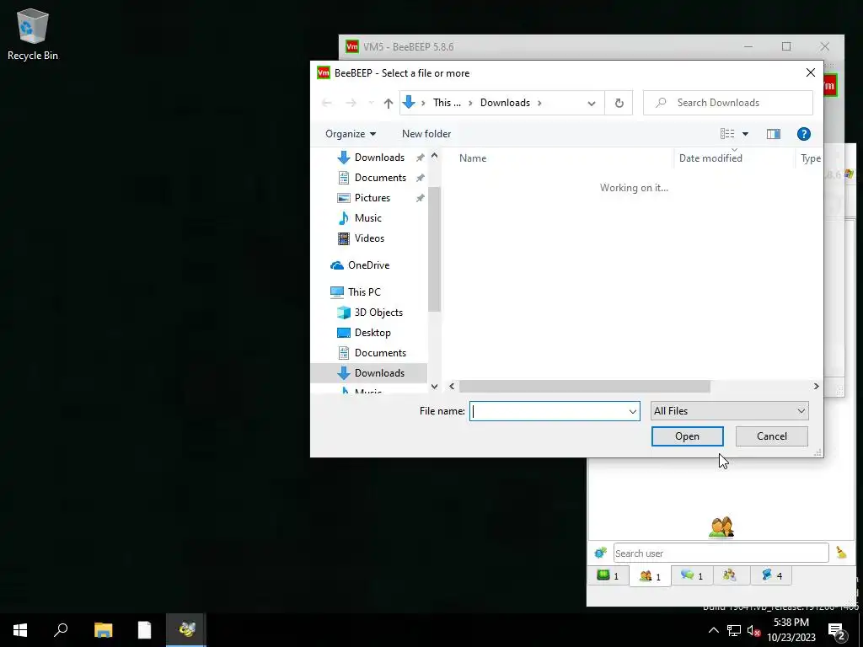Refresh the Downloads folder listing

(619, 103)
